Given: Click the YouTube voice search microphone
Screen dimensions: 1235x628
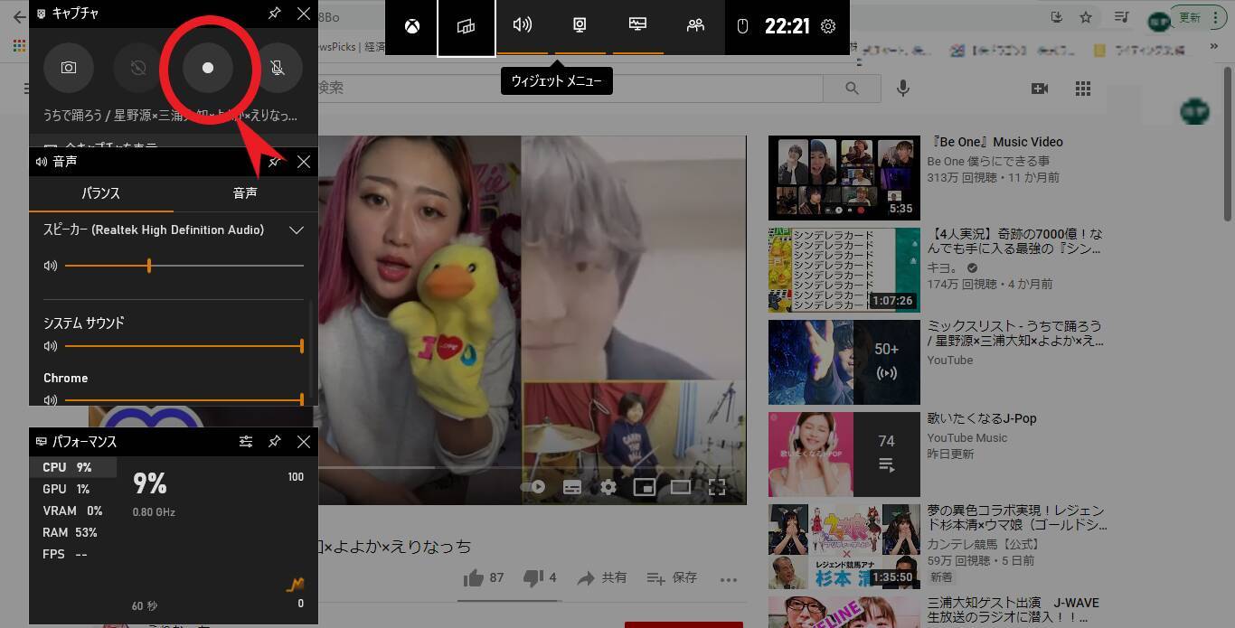Looking at the screenshot, I should [902, 89].
